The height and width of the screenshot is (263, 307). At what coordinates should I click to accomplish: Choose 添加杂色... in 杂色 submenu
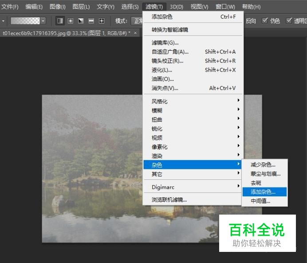264,192
